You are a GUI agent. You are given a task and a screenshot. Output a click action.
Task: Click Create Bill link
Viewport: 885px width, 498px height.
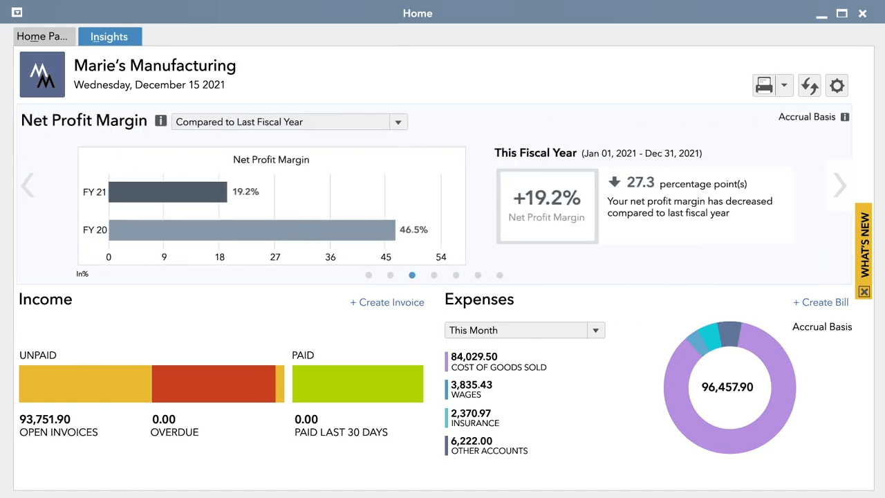(821, 302)
